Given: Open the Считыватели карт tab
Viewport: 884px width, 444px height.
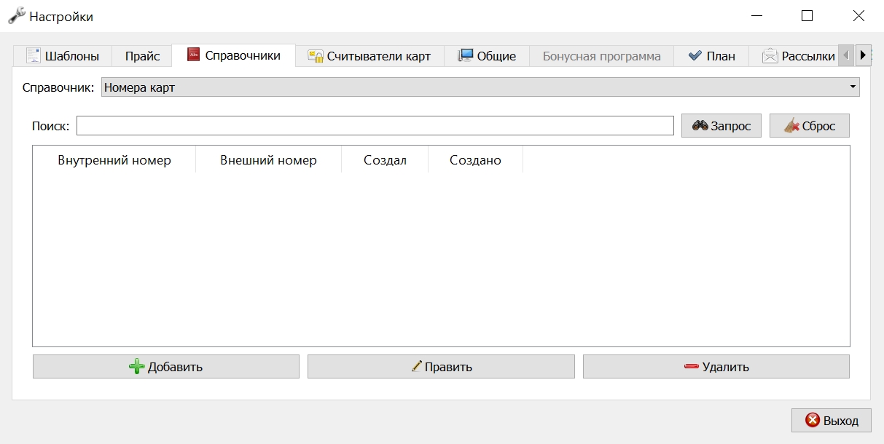Looking at the screenshot, I should (x=369, y=56).
